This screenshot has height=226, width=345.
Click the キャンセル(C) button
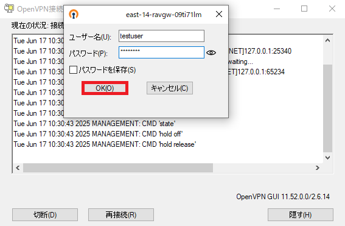tap(170, 88)
